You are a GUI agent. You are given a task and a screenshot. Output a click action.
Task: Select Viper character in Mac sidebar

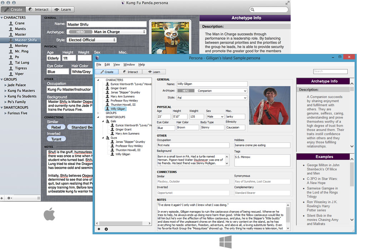19,74
